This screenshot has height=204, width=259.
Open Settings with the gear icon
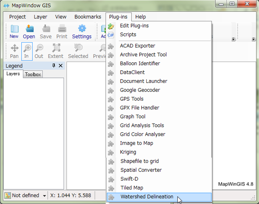click(82, 31)
